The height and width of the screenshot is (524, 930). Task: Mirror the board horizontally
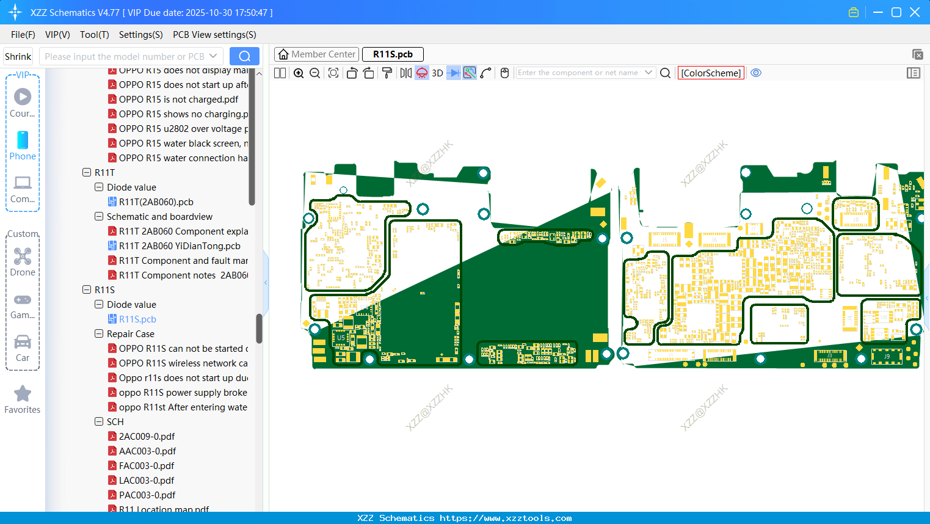pos(406,73)
